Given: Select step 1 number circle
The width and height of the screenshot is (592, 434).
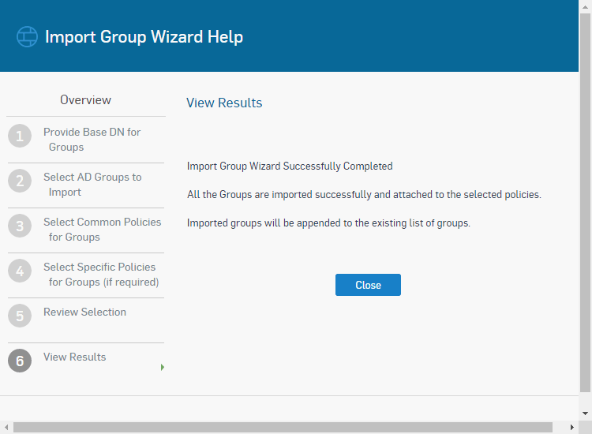Looking at the screenshot, I should [20, 136].
